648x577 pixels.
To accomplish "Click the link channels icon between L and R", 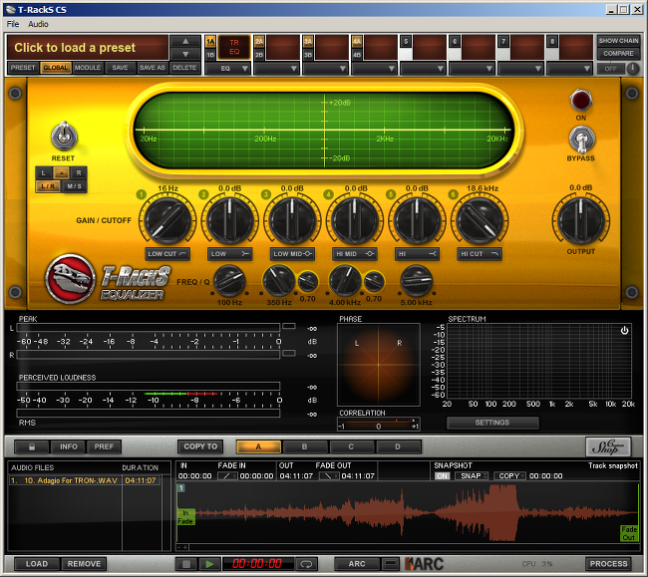I will point(61,173).
